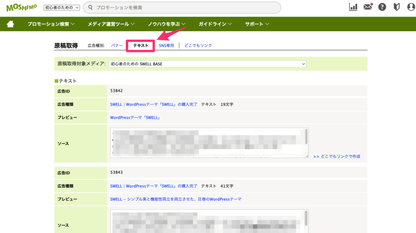Screen dimensions: 416x233
Task: Expand the メディア運営ツール menu
Action: click(111, 24)
